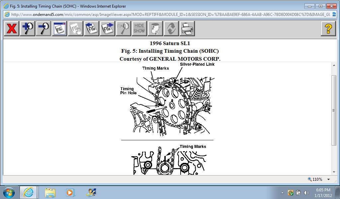This screenshot has height=199, width=340.
Task: Click the scrollbar down arrow
Action: (334, 172)
